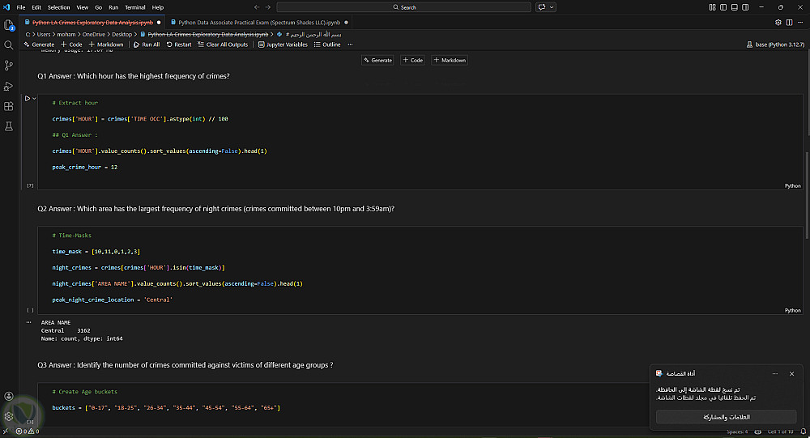The height and width of the screenshot is (438, 810).
Task: Open the Run and Debug view
Action: 9,86
